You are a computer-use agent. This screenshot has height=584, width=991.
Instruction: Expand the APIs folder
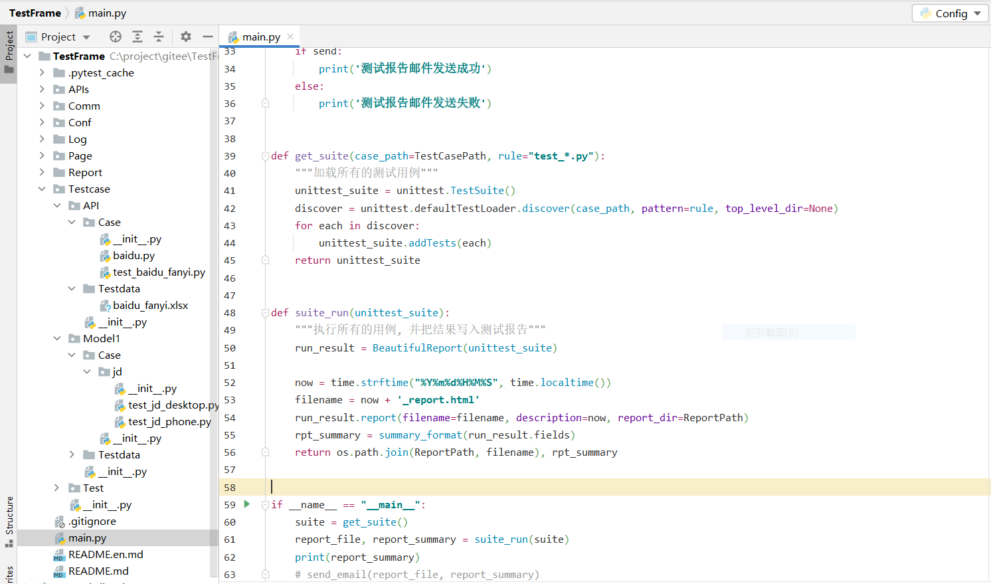click(x=42, y=89)
